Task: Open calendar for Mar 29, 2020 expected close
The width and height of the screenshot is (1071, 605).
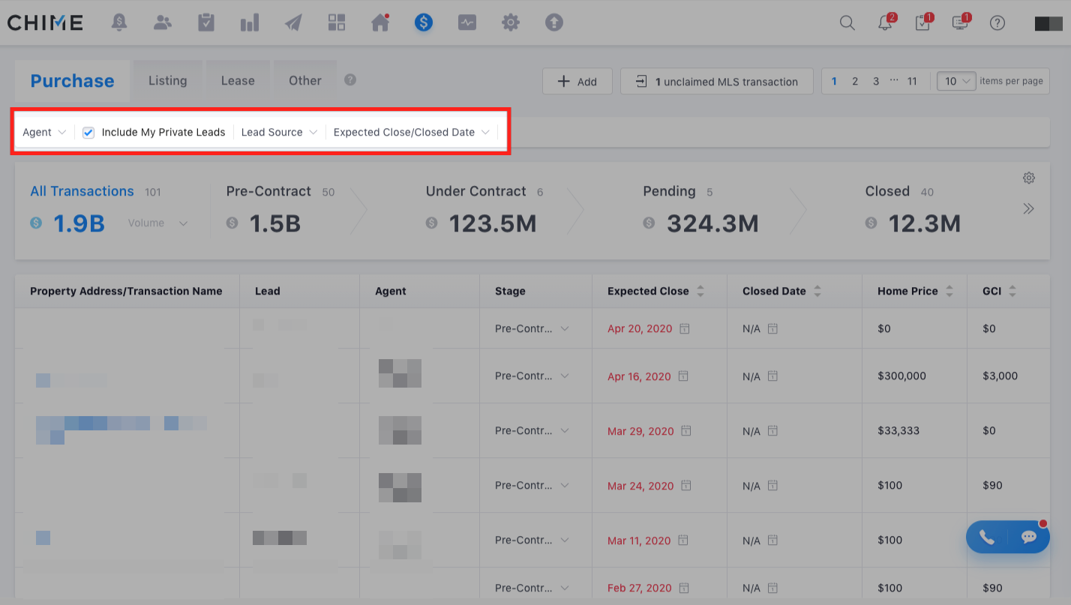Action: [x=685, y=431]
